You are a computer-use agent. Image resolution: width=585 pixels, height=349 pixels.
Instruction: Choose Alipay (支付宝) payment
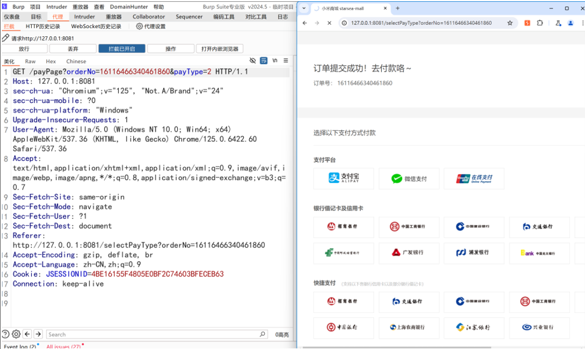tap(344, 179)
